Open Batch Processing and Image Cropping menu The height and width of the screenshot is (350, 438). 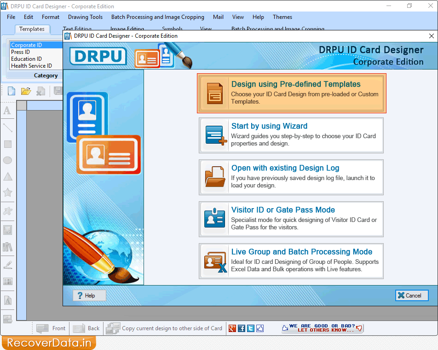click(x=157, y=17)
